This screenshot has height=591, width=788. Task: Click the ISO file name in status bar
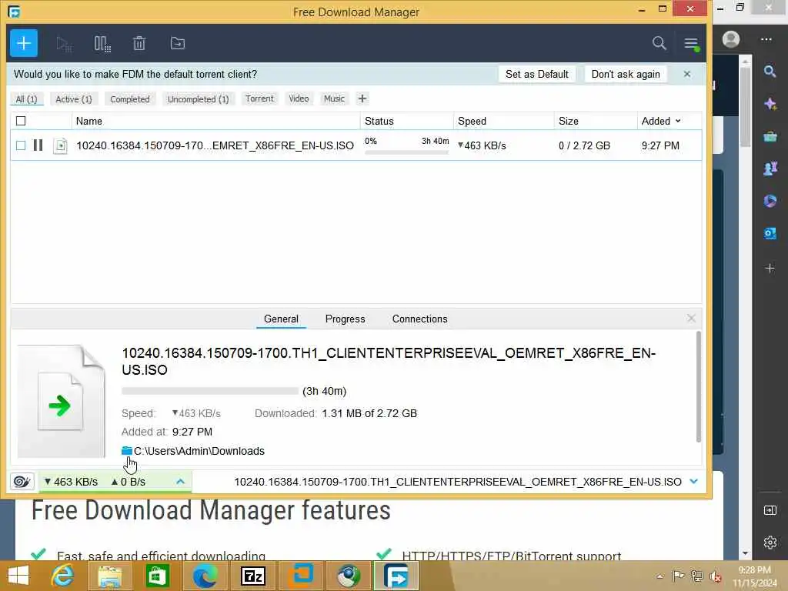pos(457,482)
